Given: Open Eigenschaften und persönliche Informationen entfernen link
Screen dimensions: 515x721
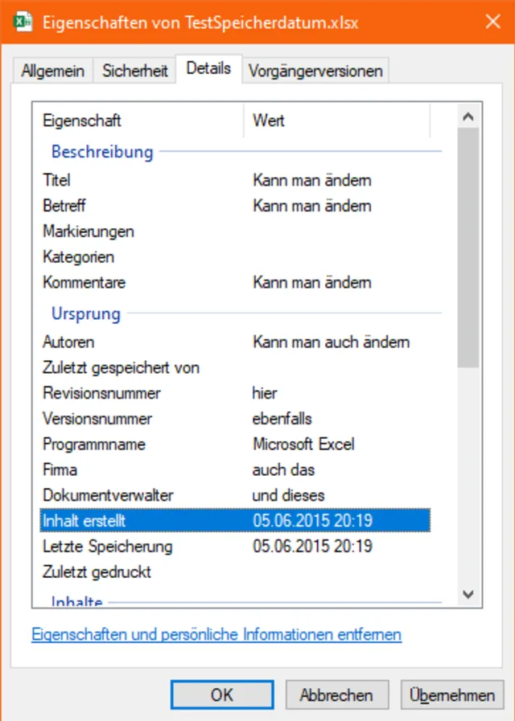Looking at the screenshot, I should [216, 635].
